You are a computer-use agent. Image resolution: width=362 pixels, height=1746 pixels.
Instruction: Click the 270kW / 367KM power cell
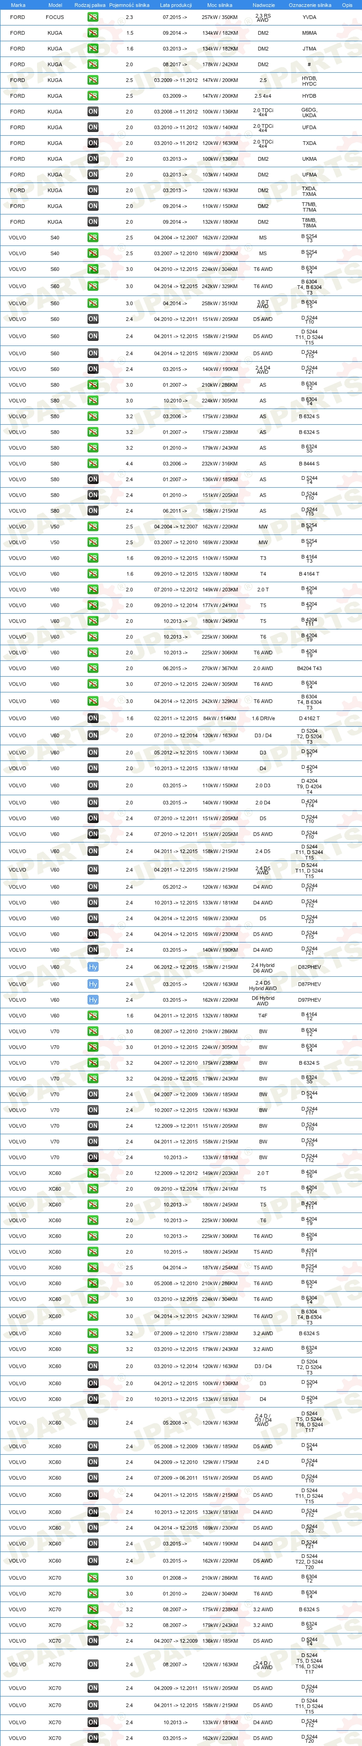(x=219, y=668)
